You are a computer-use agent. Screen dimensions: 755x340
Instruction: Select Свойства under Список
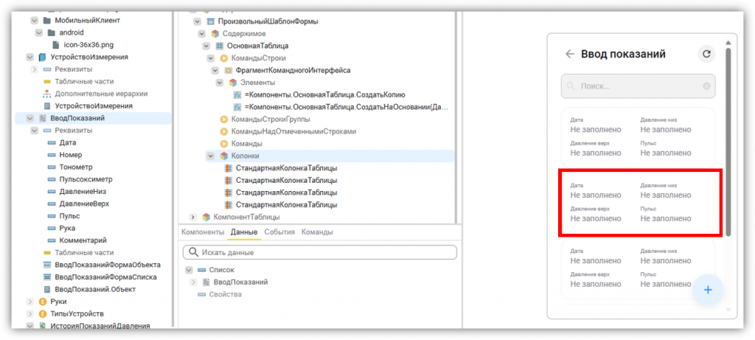point(226,294)
